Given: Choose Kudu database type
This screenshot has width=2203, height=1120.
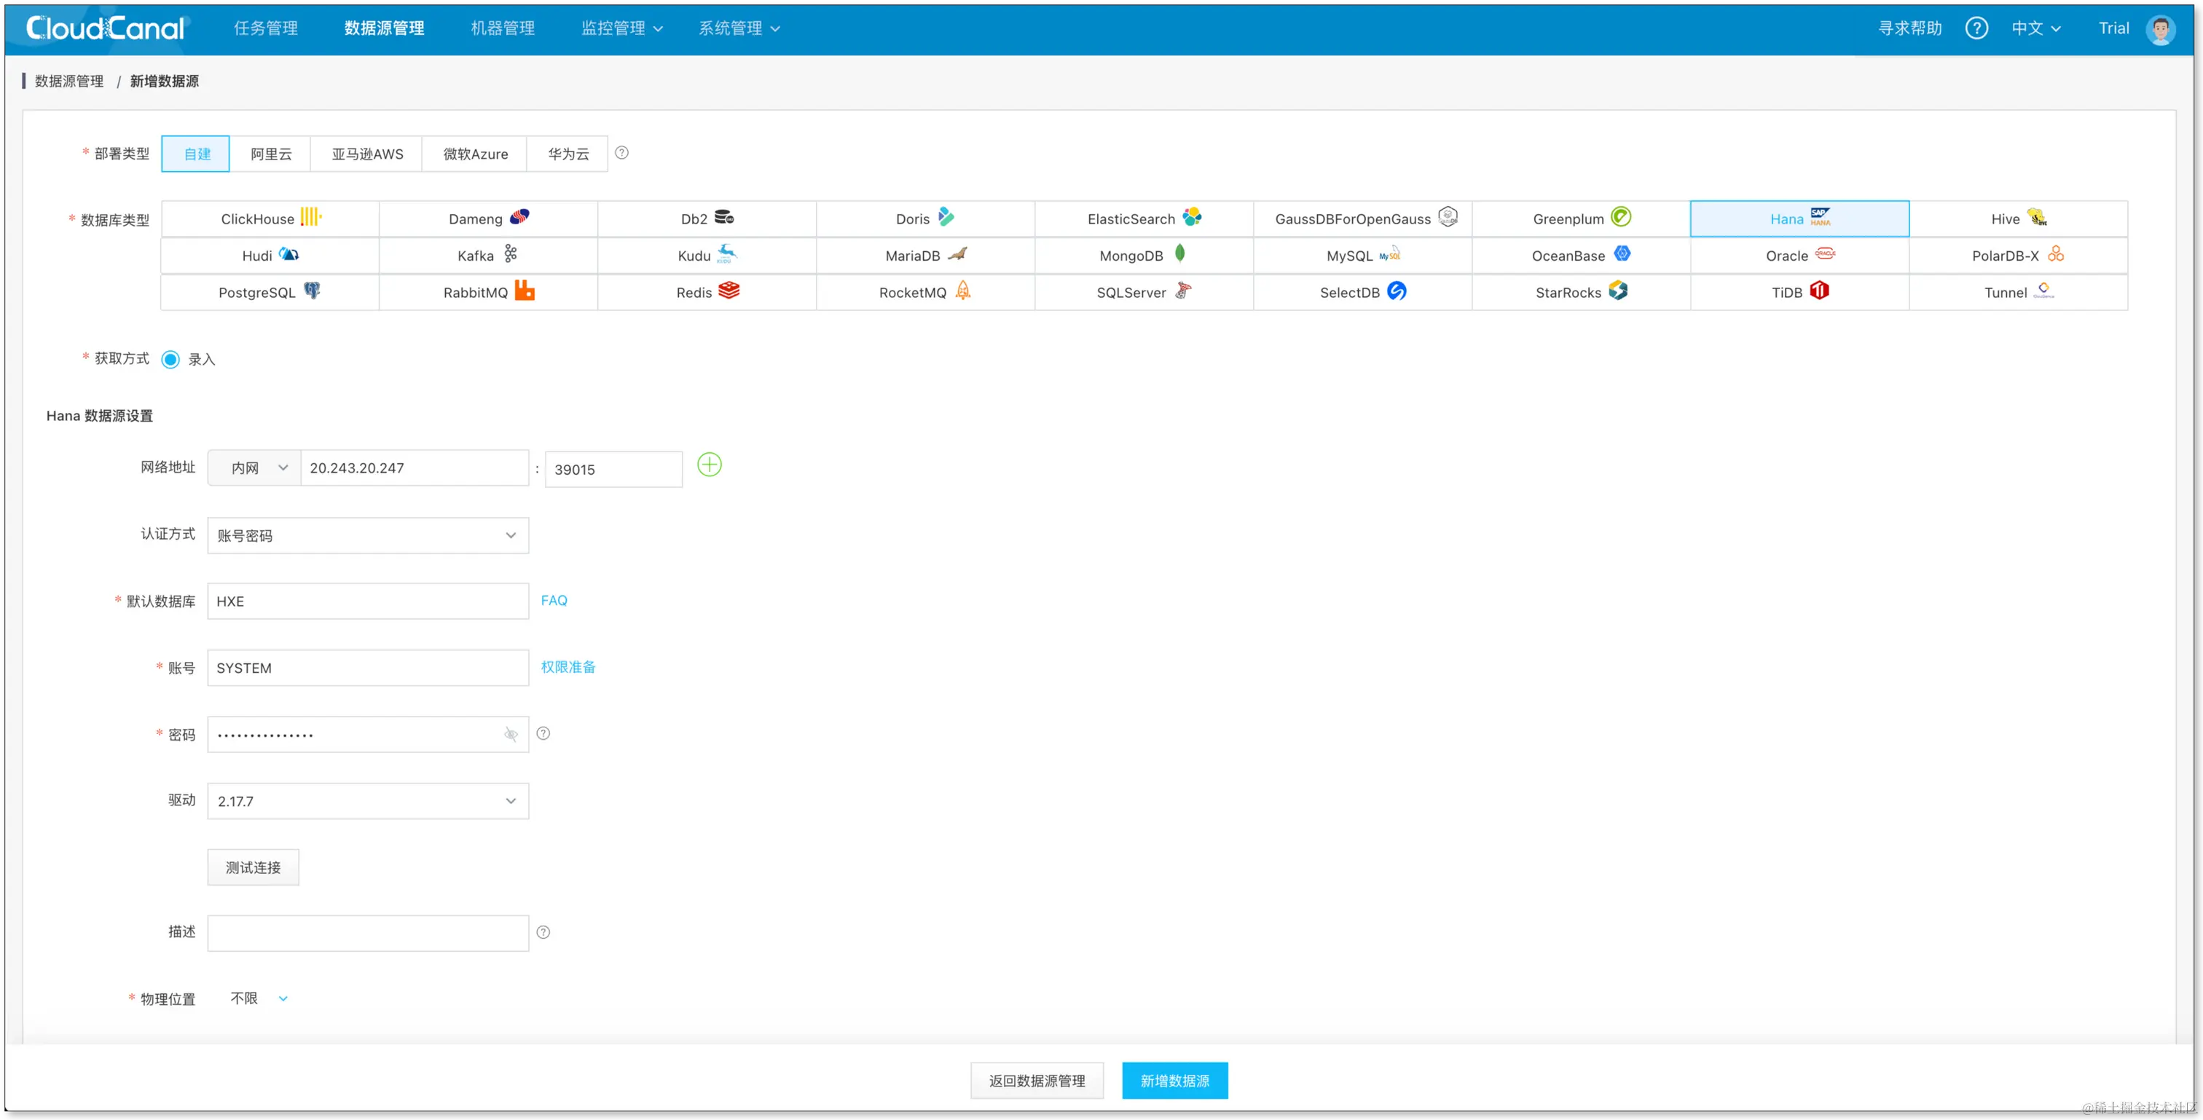Looking at the screenshot, I should [707, 256].
